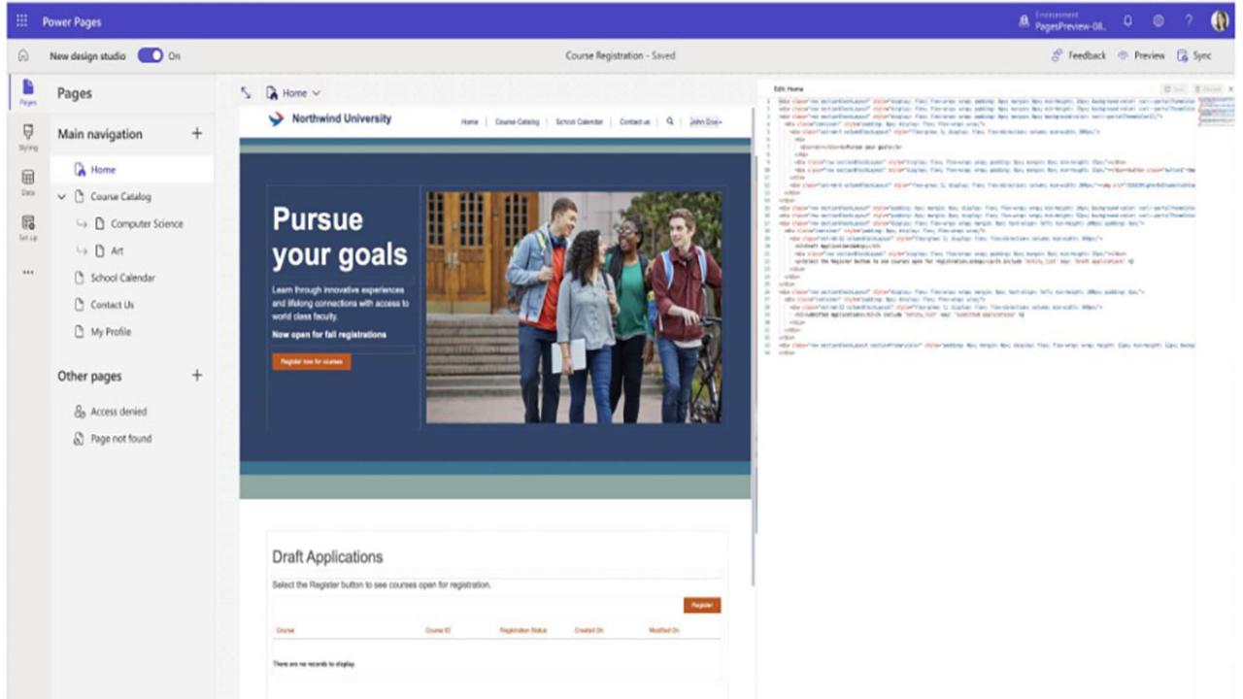Screen dimensions: 1243x699
Task: Open the settings gear icon
Action: tap(1159, 20)
